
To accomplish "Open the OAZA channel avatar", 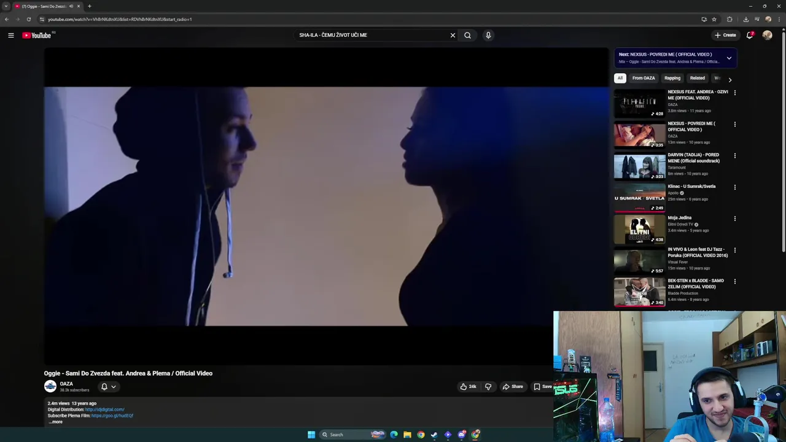I will (x=50, y=386).
